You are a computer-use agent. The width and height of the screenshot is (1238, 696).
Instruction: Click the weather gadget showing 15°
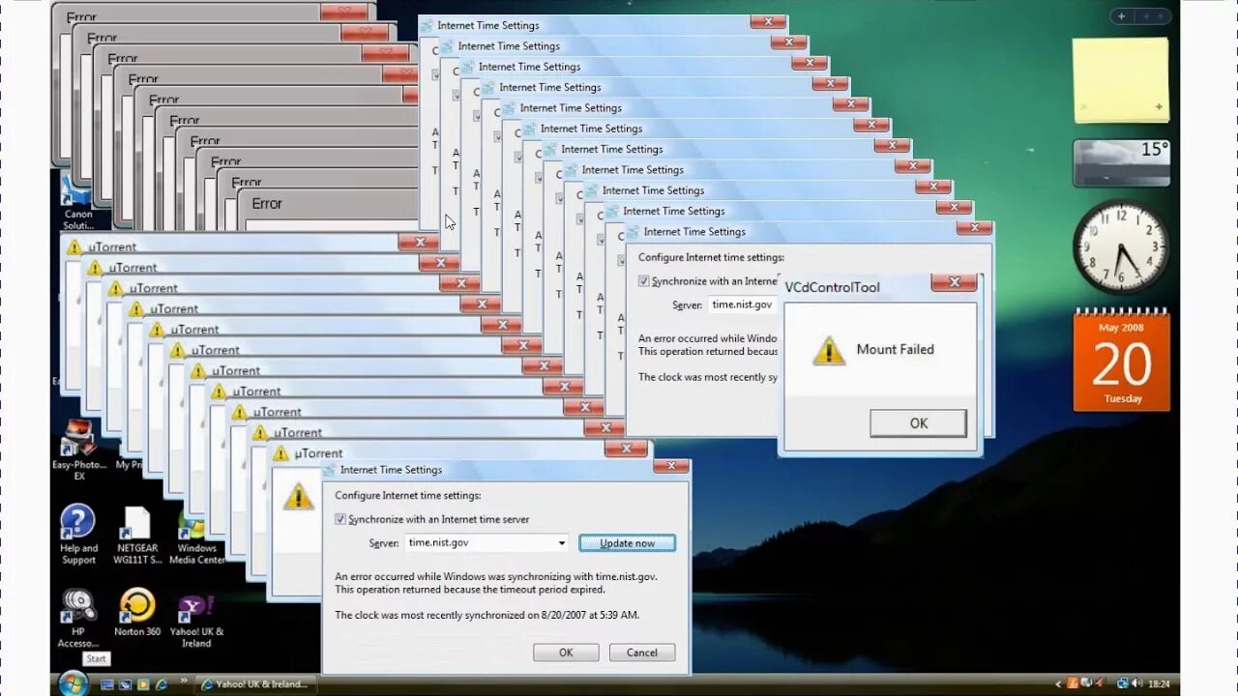click(1122, 162)
